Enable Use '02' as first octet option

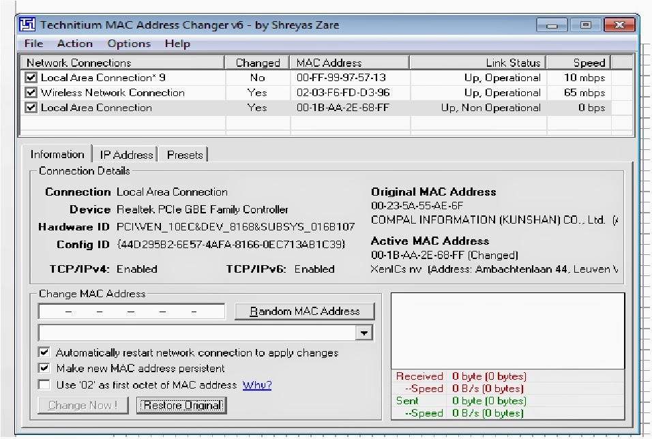[44, 384]
